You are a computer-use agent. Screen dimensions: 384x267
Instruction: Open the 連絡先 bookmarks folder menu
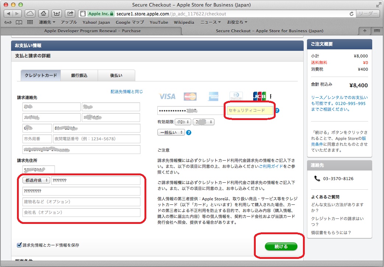coord(47,22)
